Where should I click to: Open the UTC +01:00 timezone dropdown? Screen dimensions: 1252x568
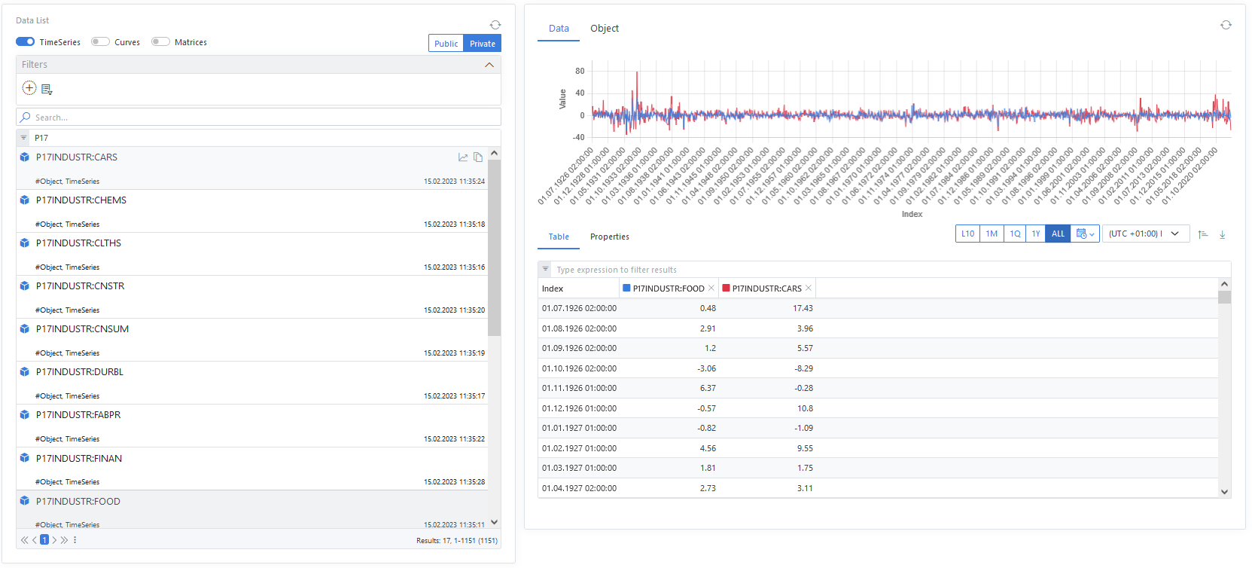[1145, 234]
